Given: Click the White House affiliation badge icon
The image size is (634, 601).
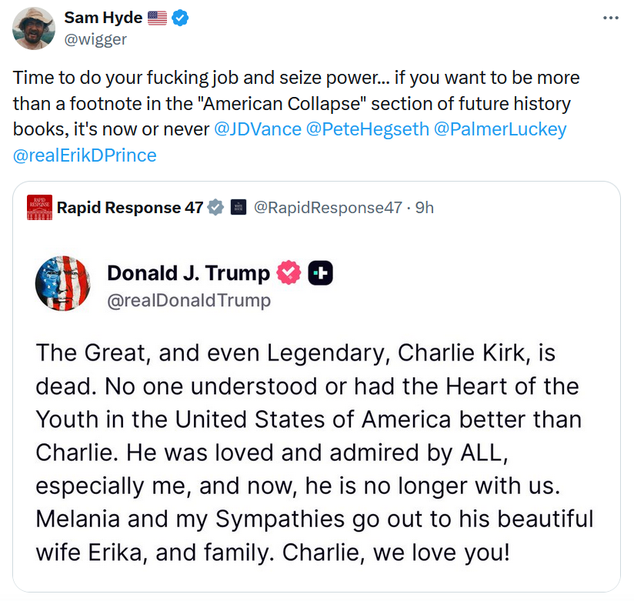Looking at the screenshot, I should (239, 207).
